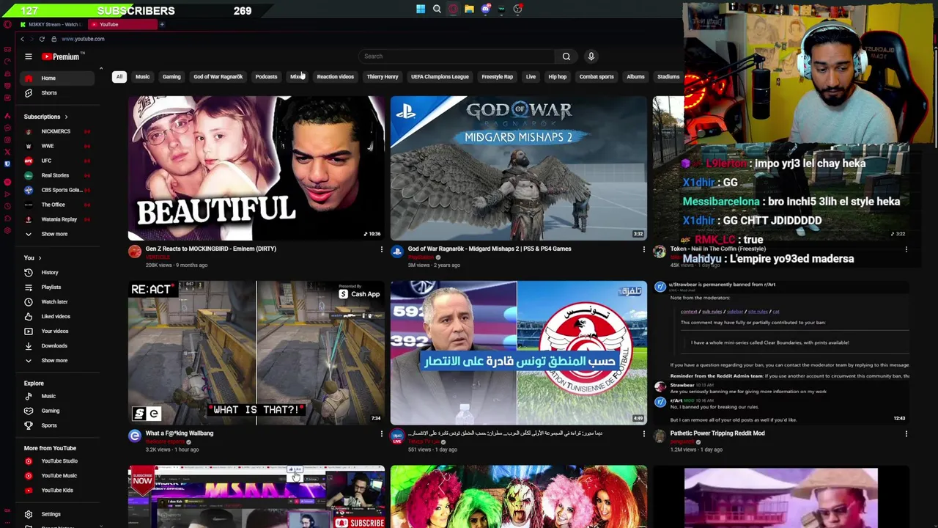Open a new browser tab with plus
Screen dimensions: 938x528
point(162,24)
